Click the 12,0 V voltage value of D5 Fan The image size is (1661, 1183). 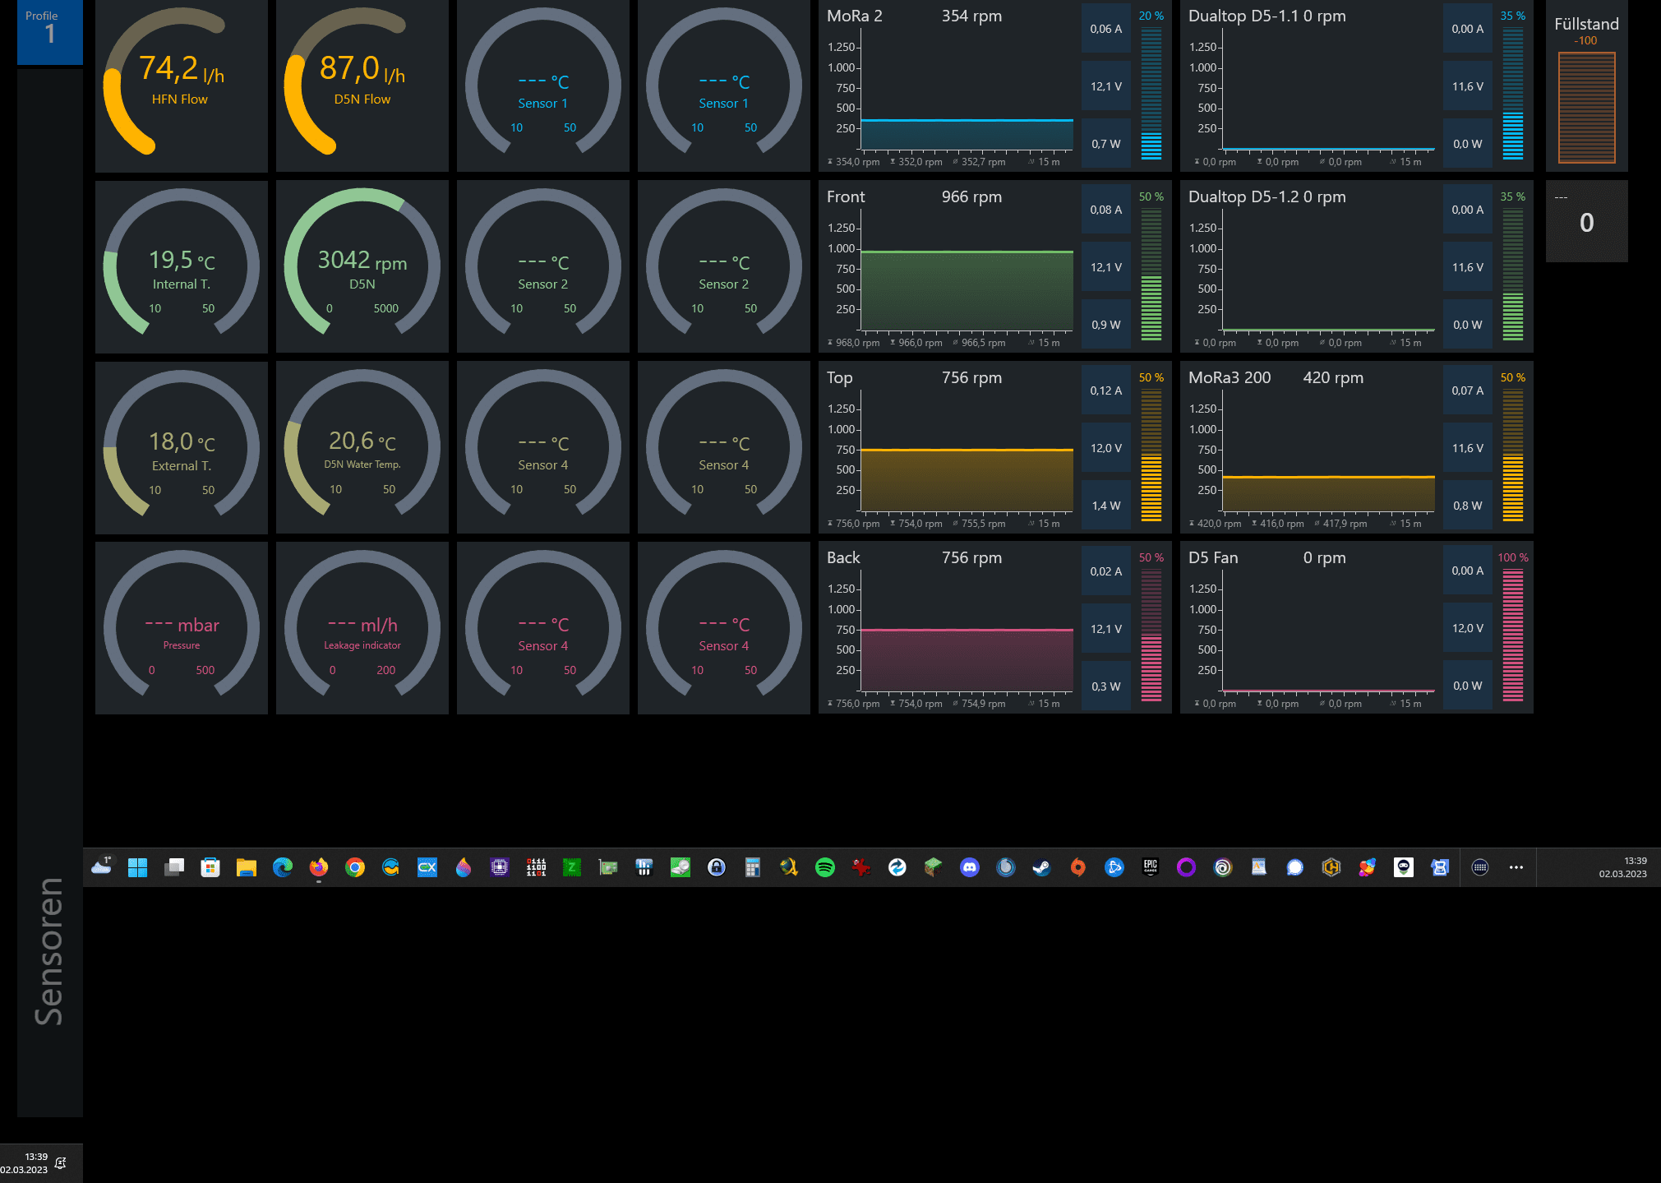click(x=1468, y=628)
